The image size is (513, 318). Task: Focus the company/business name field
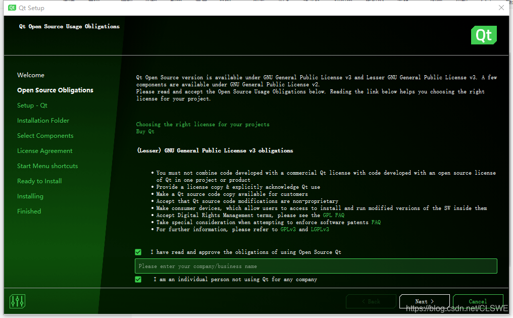click(316, 266)
